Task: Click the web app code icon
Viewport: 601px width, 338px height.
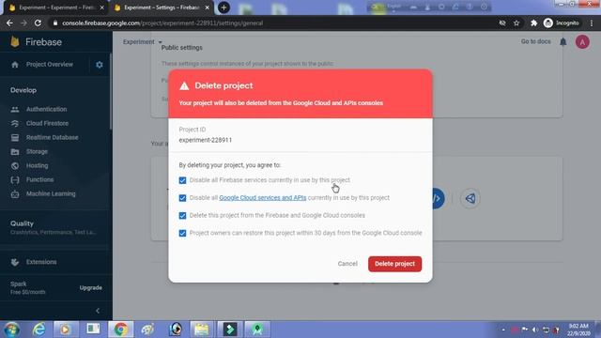Action: pyautogui.click(x=439, y=198)
